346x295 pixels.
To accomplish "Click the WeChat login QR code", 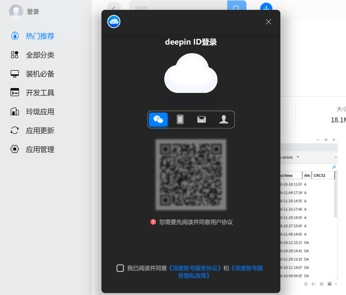I will 191,175.
